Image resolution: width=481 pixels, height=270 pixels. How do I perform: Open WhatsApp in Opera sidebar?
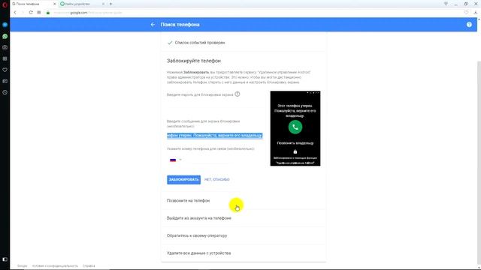pos(5,36)
